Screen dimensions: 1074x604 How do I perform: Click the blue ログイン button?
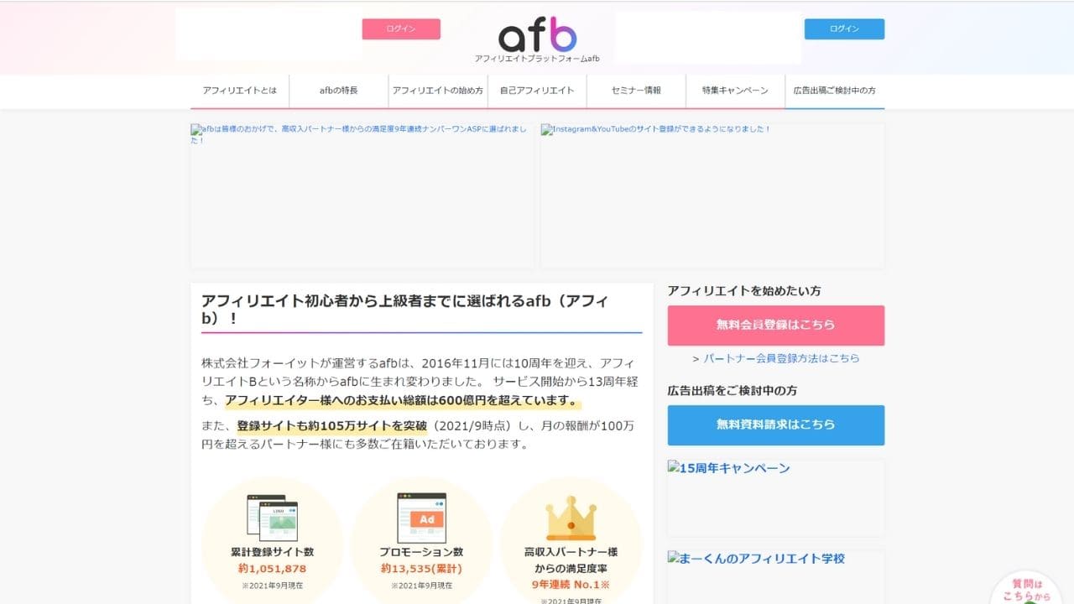coord(844,29)
